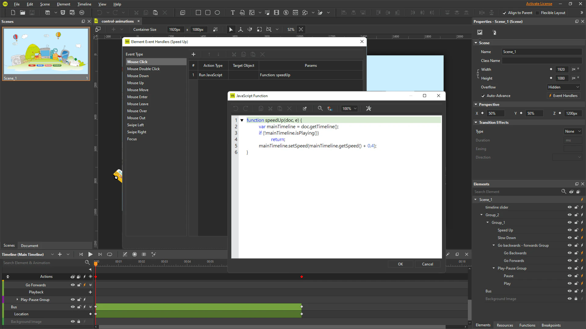The height and width of the screenshot is (329, 586).
Task: Open the code editor search icon
Action: 320,108
